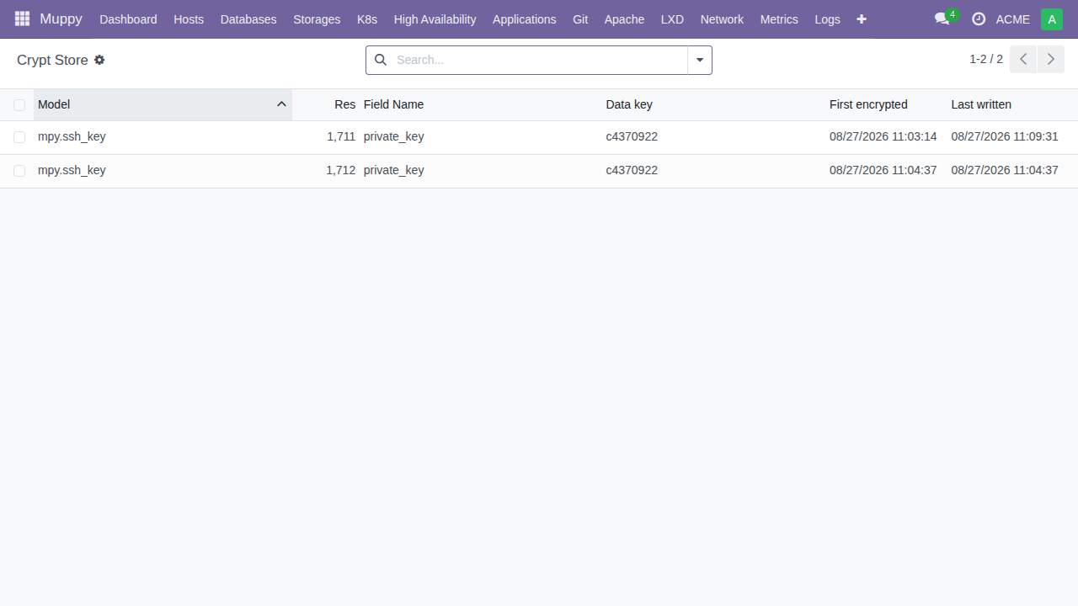Click first encrypted time in row 1,712
The width and height of the screenshot is (1078, 606).
[x=883, y=170]
